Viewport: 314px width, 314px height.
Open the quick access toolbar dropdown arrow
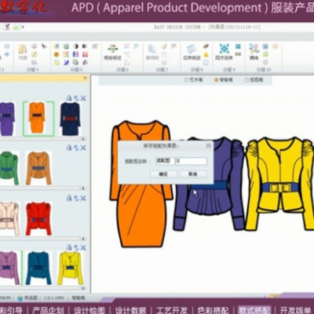pyautogui.click(x=23, y=27)
